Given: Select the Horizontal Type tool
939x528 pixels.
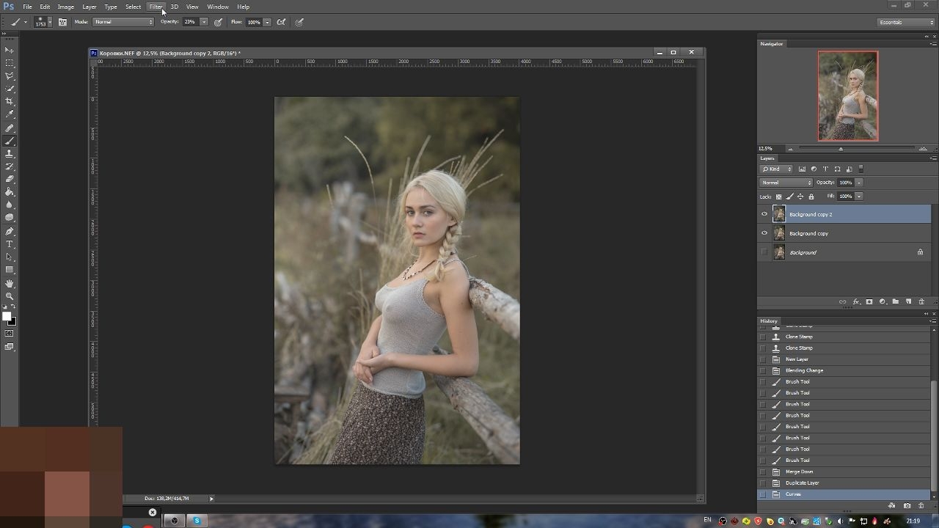Looking at the screenshot, I should point(10,244).
